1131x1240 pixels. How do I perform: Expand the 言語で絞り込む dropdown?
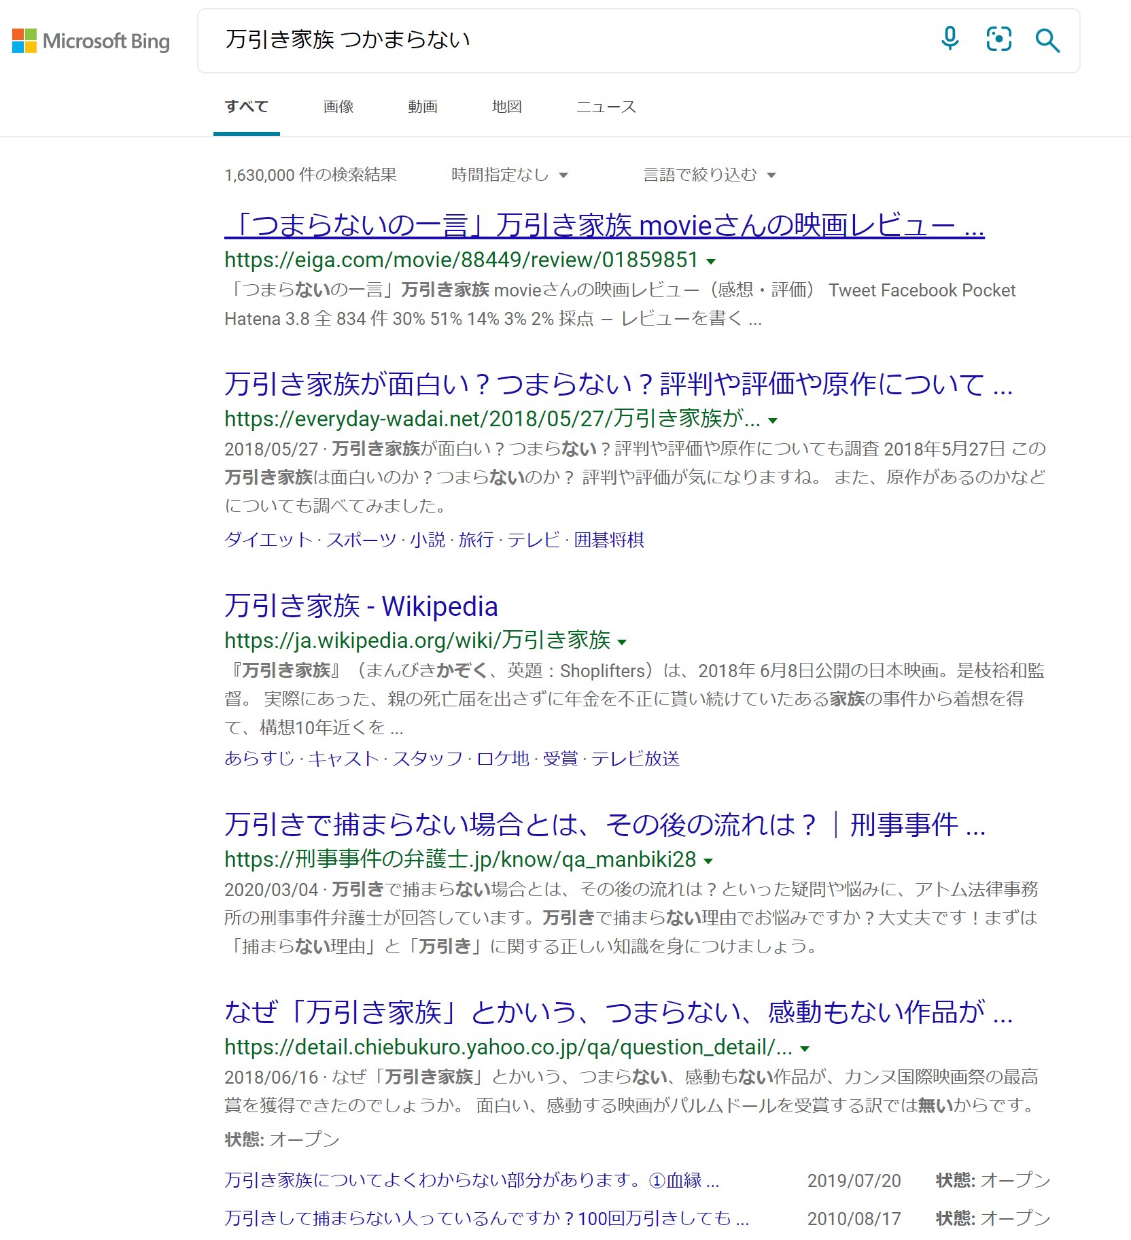[710, 175]
